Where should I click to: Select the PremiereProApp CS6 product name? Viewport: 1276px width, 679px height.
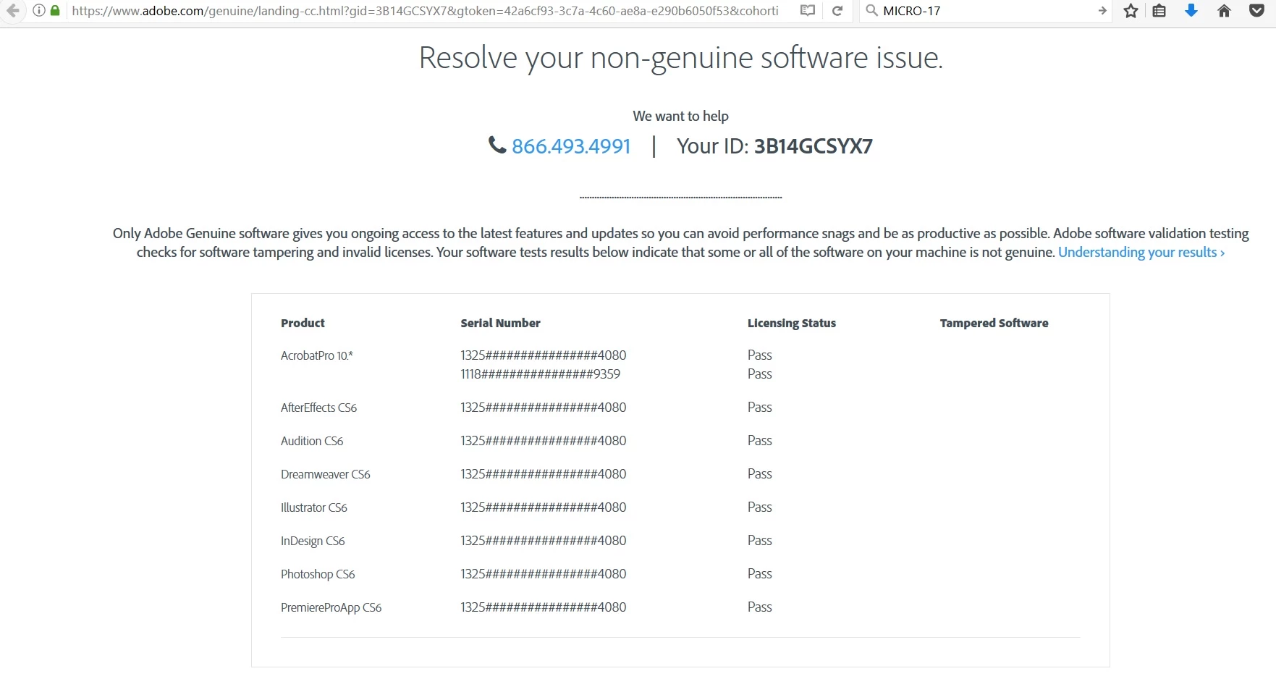tap(331, 607)
